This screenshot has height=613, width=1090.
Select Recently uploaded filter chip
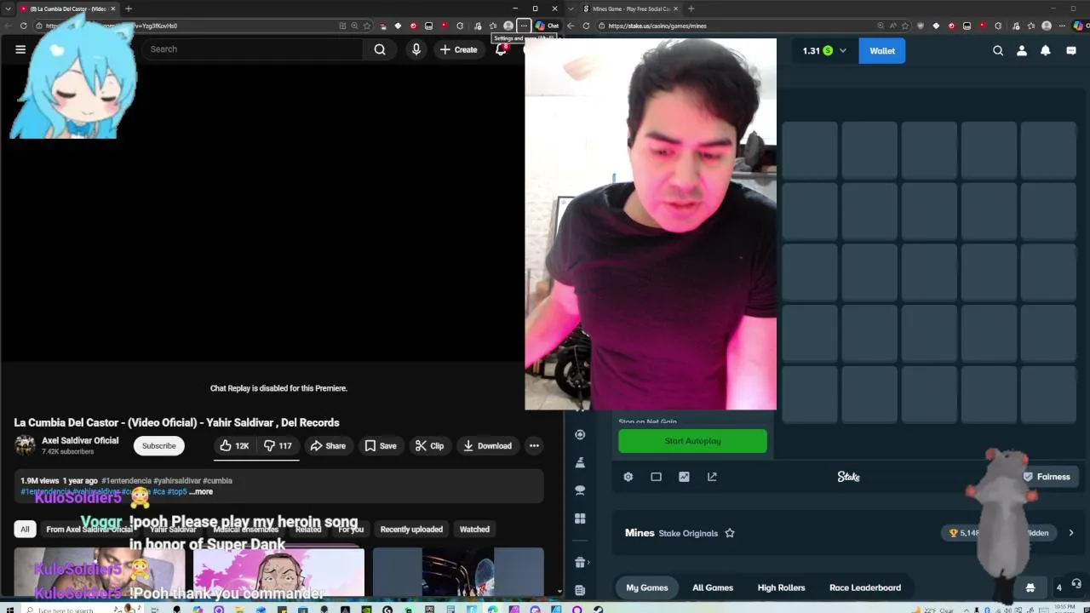click(411, 530)
